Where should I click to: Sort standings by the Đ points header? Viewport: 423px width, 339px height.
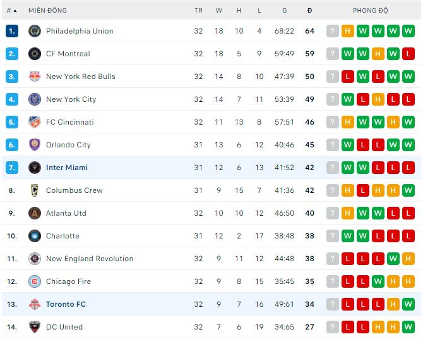(x=309, y=11)
